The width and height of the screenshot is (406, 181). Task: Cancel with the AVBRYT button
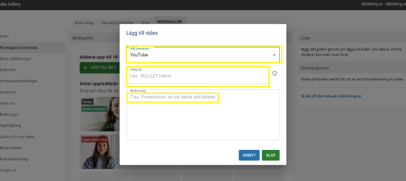[249, 156]
